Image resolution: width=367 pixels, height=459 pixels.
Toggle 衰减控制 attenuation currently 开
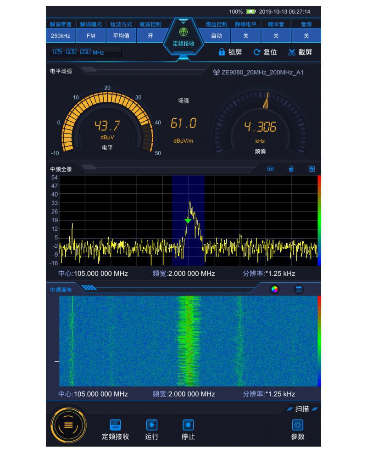(150, 36)
